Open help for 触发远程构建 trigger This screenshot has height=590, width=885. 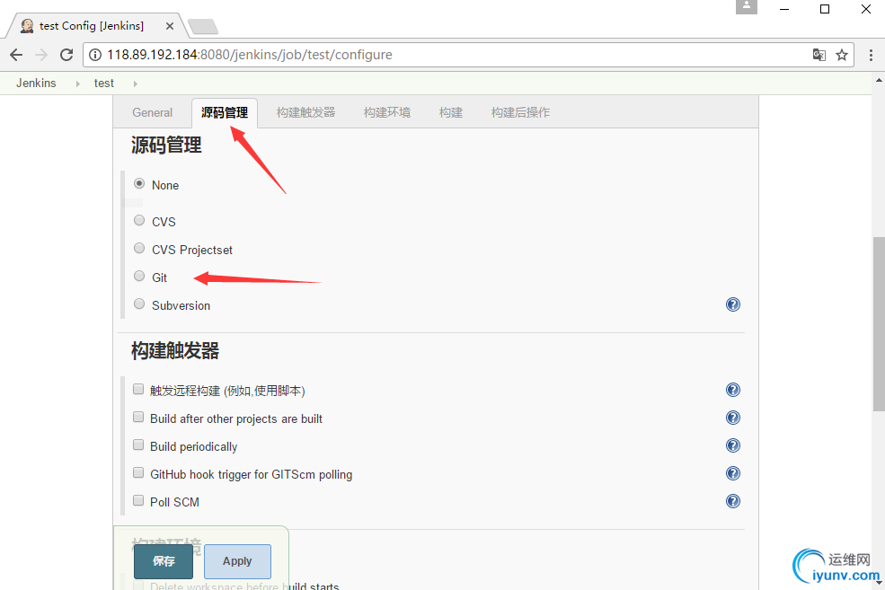[732, 390]
